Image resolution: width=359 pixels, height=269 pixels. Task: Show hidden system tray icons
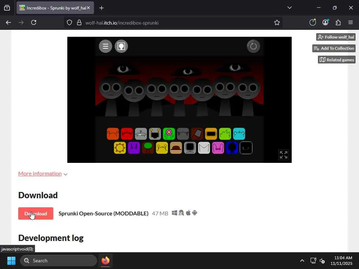click(302, 261)
